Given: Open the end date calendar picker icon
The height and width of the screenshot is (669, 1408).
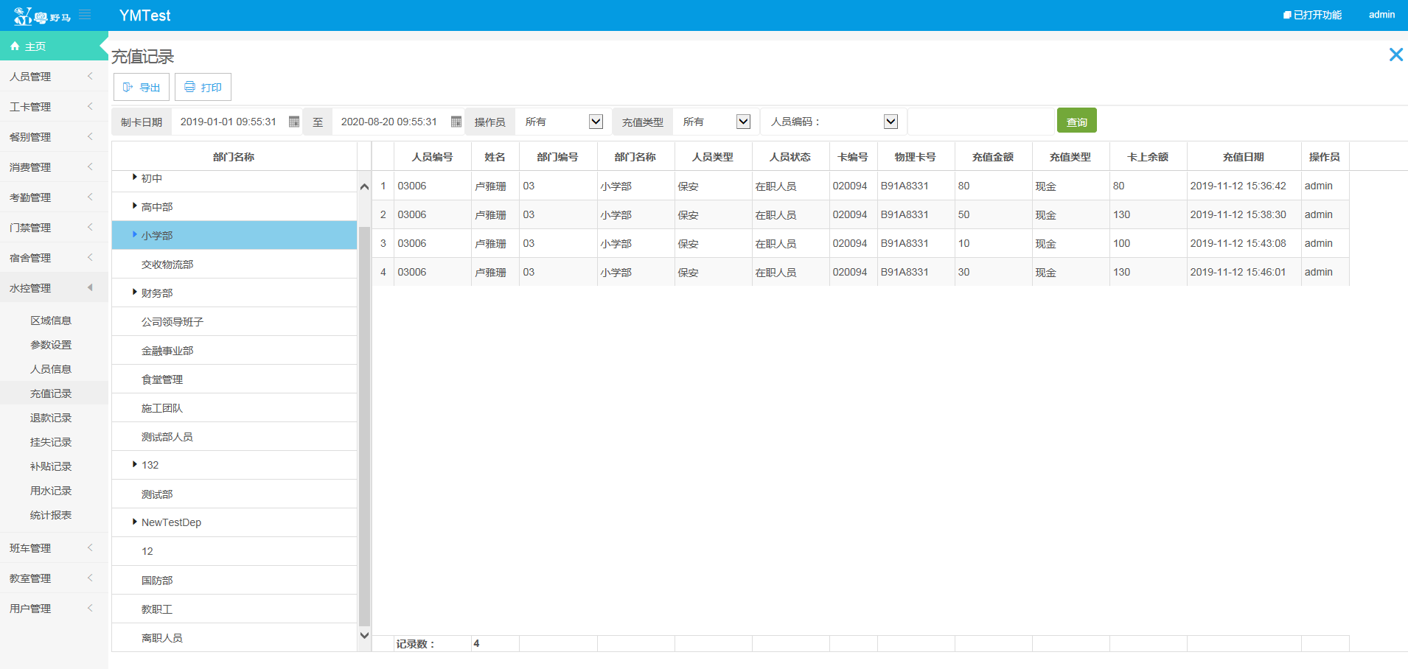Looking at the screenshot, I should 456,122.
